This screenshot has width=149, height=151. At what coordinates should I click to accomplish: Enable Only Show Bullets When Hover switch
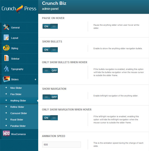click(x=50, y=70)
